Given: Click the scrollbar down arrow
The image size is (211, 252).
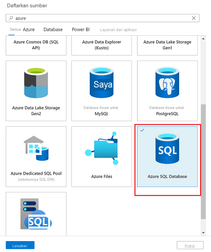Looking at the screenshot, I should click(203, 233).
